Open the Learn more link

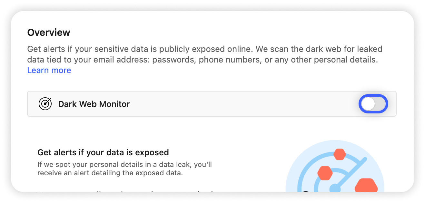[x=49, y=70]
